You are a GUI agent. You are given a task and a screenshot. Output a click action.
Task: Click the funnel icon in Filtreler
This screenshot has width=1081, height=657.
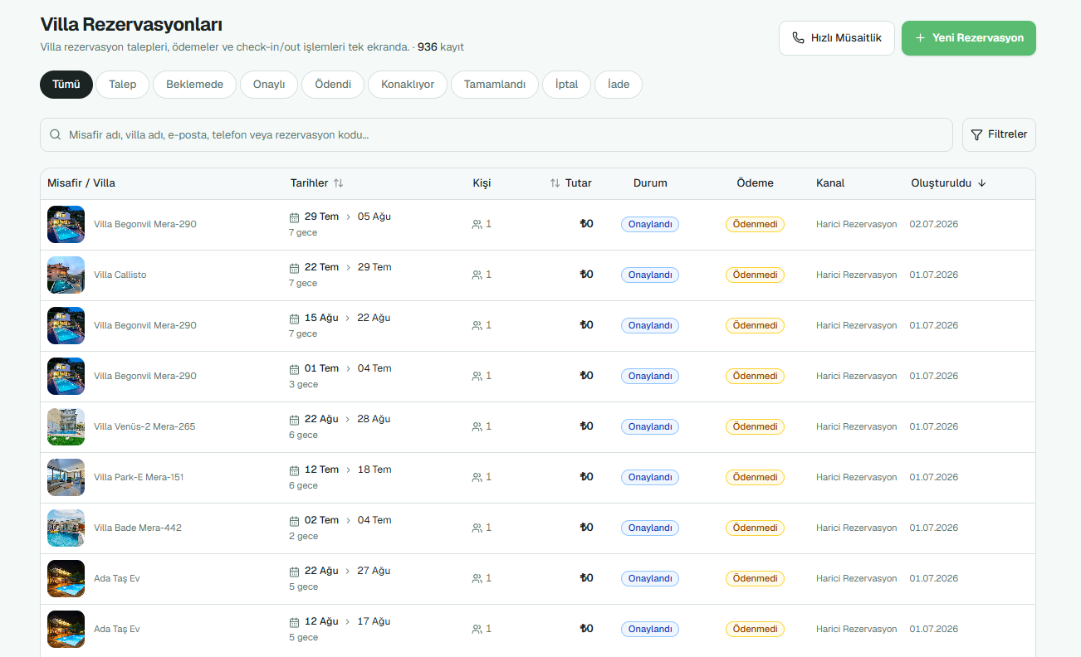point(976,134)
